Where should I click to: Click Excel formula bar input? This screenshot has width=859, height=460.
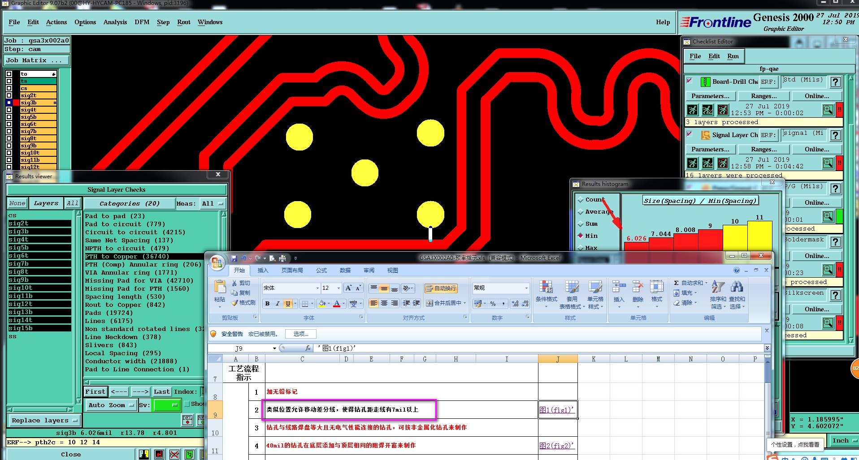coord(539,348)
